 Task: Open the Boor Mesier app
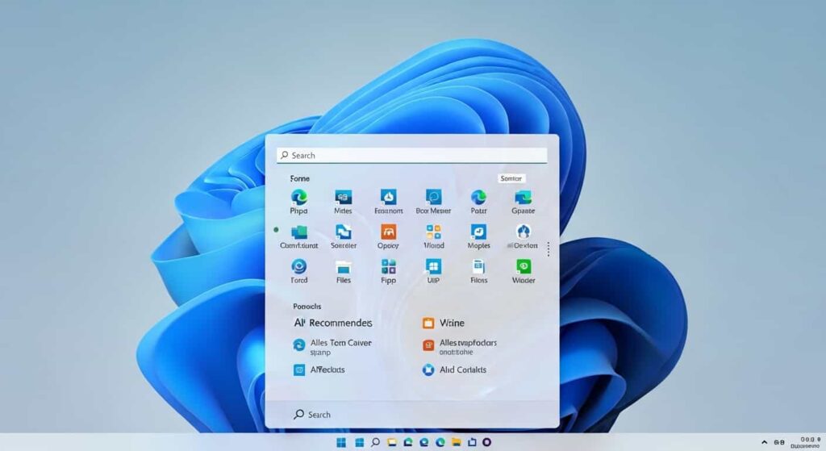[x=433, y=197]
